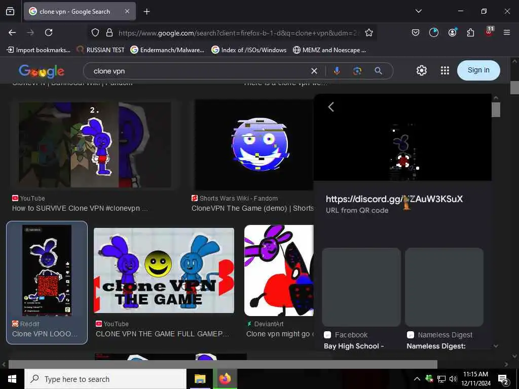
Task: Open the Google apps grid
Action: 445,70
